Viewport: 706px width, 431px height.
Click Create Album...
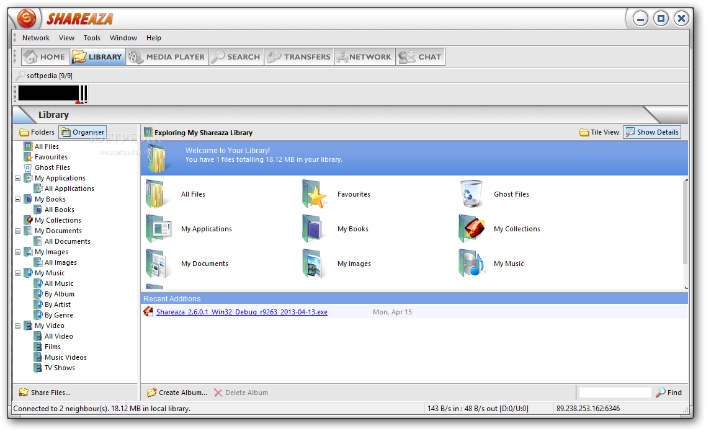coord(177,393)
